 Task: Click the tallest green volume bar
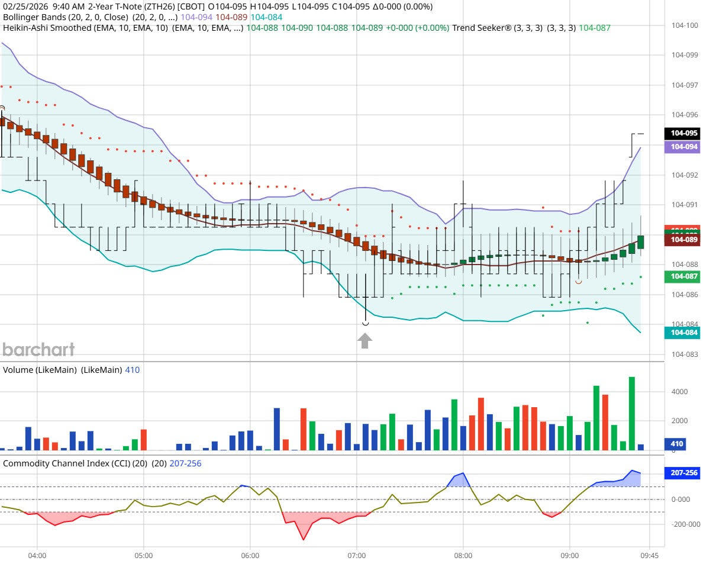[x=632, y=413]
